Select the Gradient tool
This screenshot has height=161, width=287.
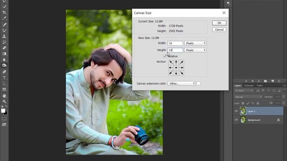click(4, 54)
